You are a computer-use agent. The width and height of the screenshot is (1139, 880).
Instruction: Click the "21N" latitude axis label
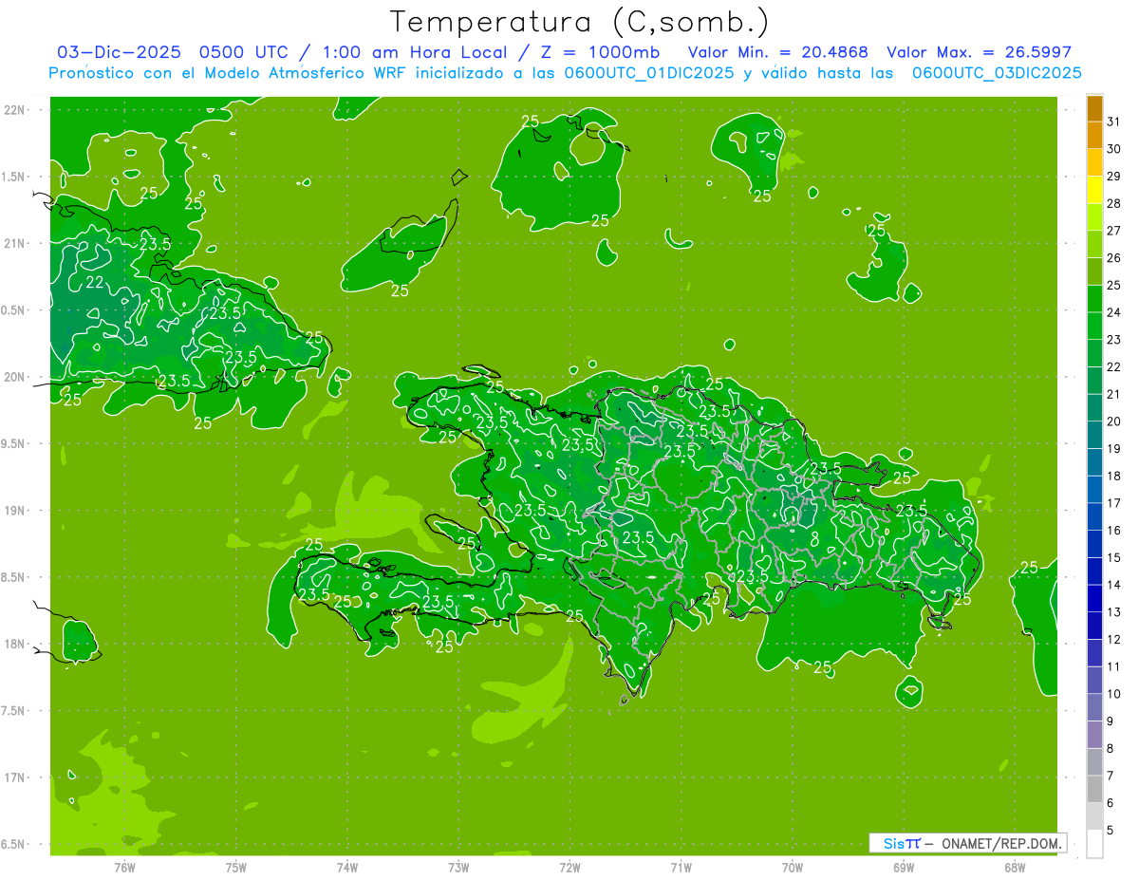click(x=14, y=243)
